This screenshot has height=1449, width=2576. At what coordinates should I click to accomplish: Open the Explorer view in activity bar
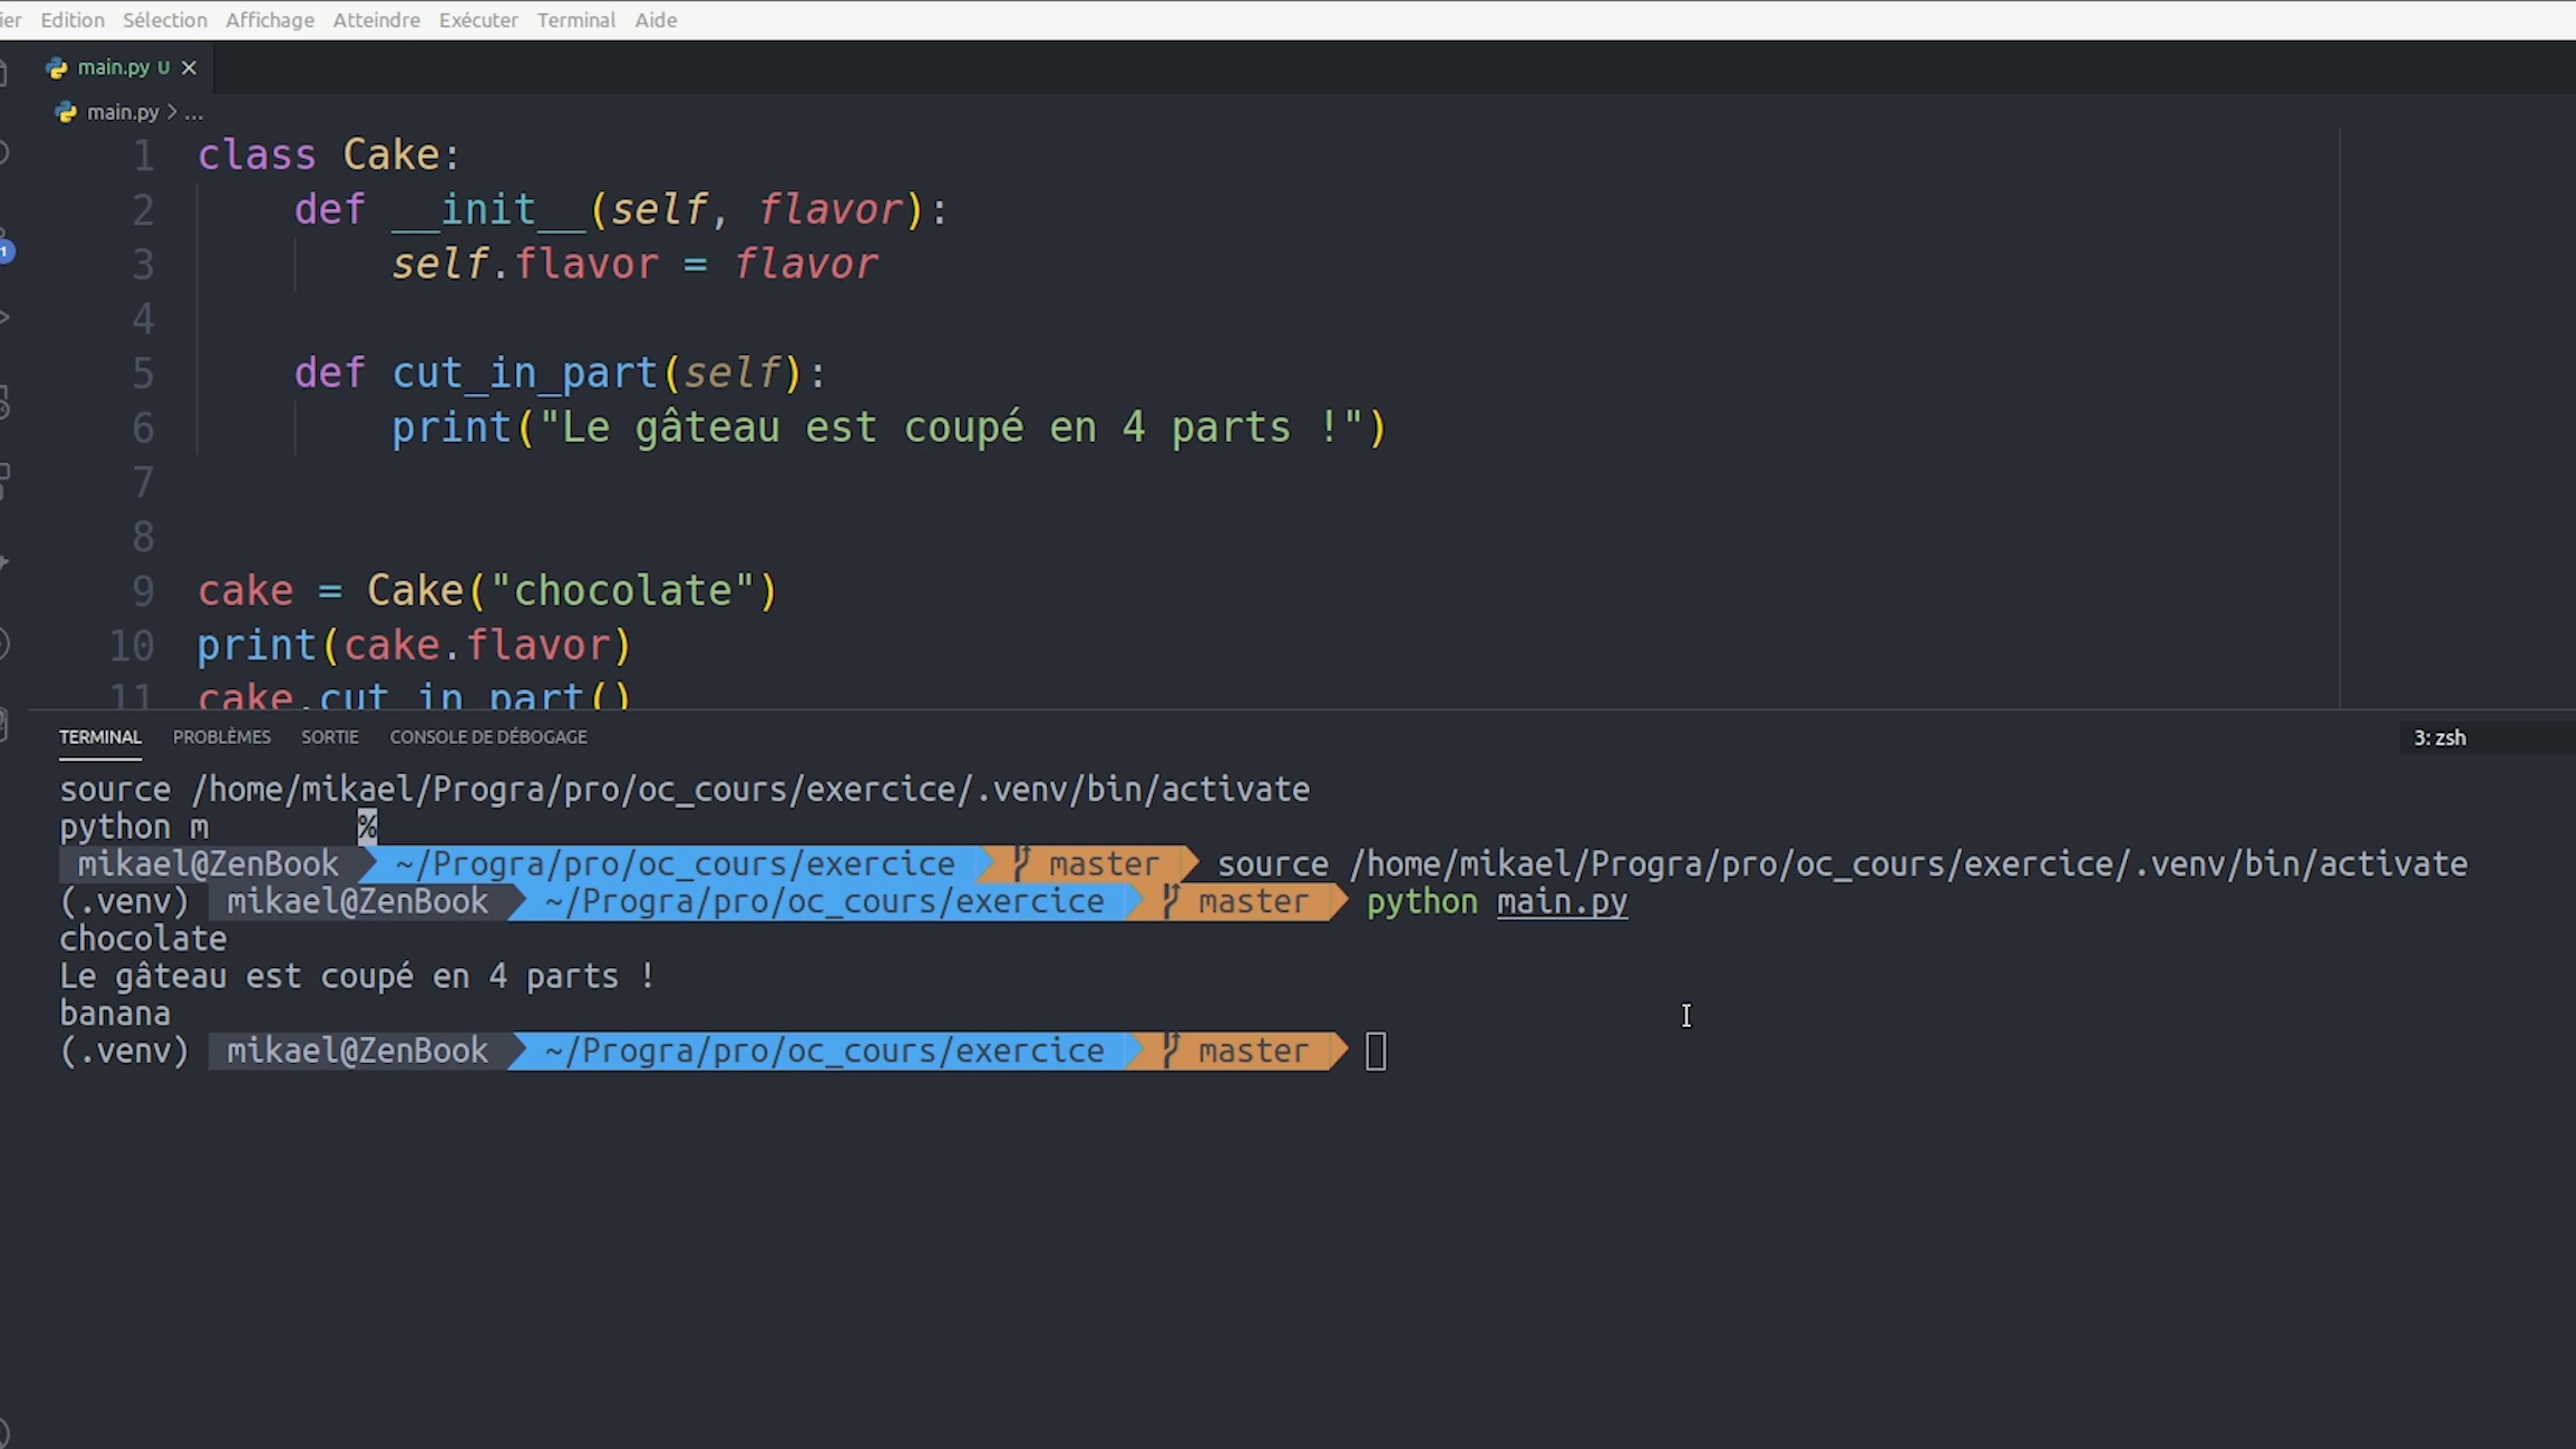4,72
